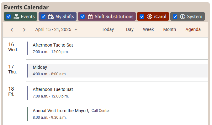
Task: Open the Midday shift on Thursday 17
Action: click(x=40, y=67)
